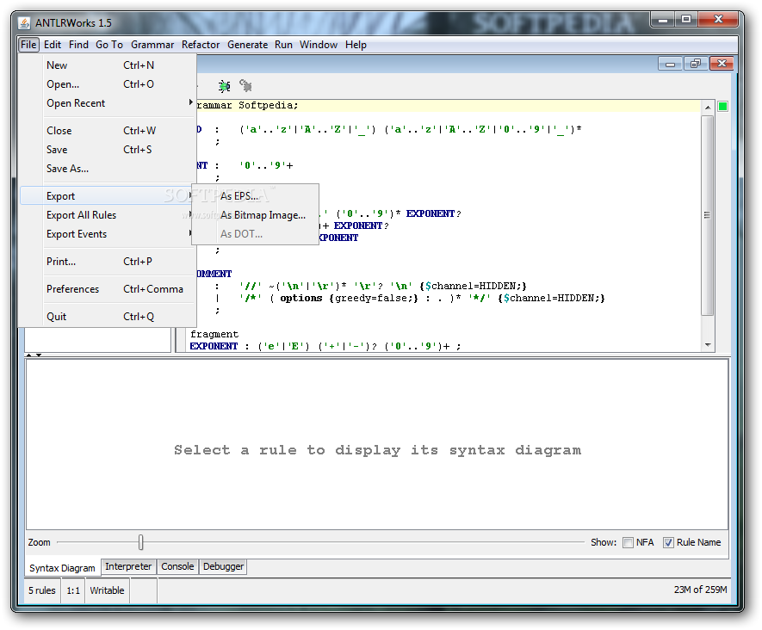The width and height of the screenshot is (762, 630).
Task: Choose Open... from the File menu
Action: (x=107, y=84)
